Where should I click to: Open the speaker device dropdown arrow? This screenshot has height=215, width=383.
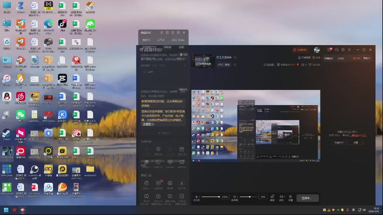point(237,197)
